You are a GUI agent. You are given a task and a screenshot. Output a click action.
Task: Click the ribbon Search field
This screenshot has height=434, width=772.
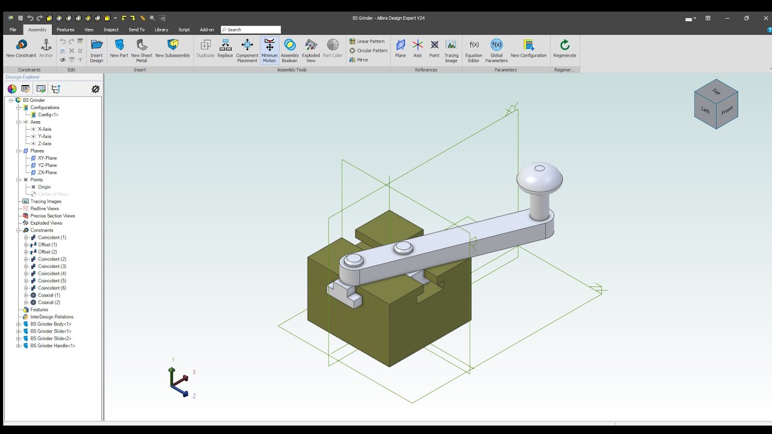tap(251, 30)
